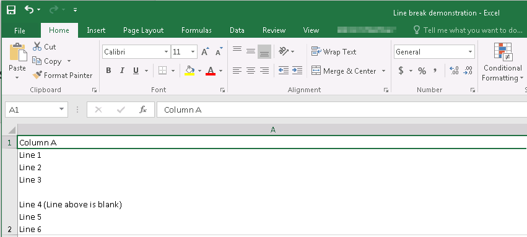527x237 pixels.
Task: Center text horizontally
Action: click(x=251, y=71)
